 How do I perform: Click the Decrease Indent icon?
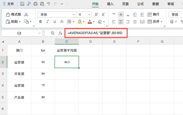coord(135,15)
